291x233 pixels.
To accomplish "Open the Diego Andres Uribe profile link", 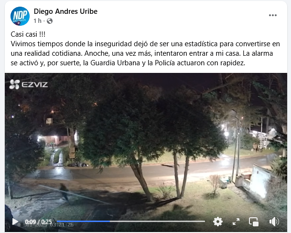I will [65, 11].
